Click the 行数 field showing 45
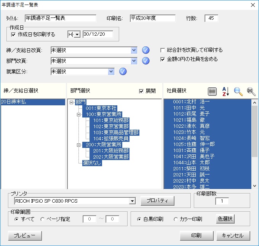259x246 pixels. pyautogui.click(x=211, y=18)
